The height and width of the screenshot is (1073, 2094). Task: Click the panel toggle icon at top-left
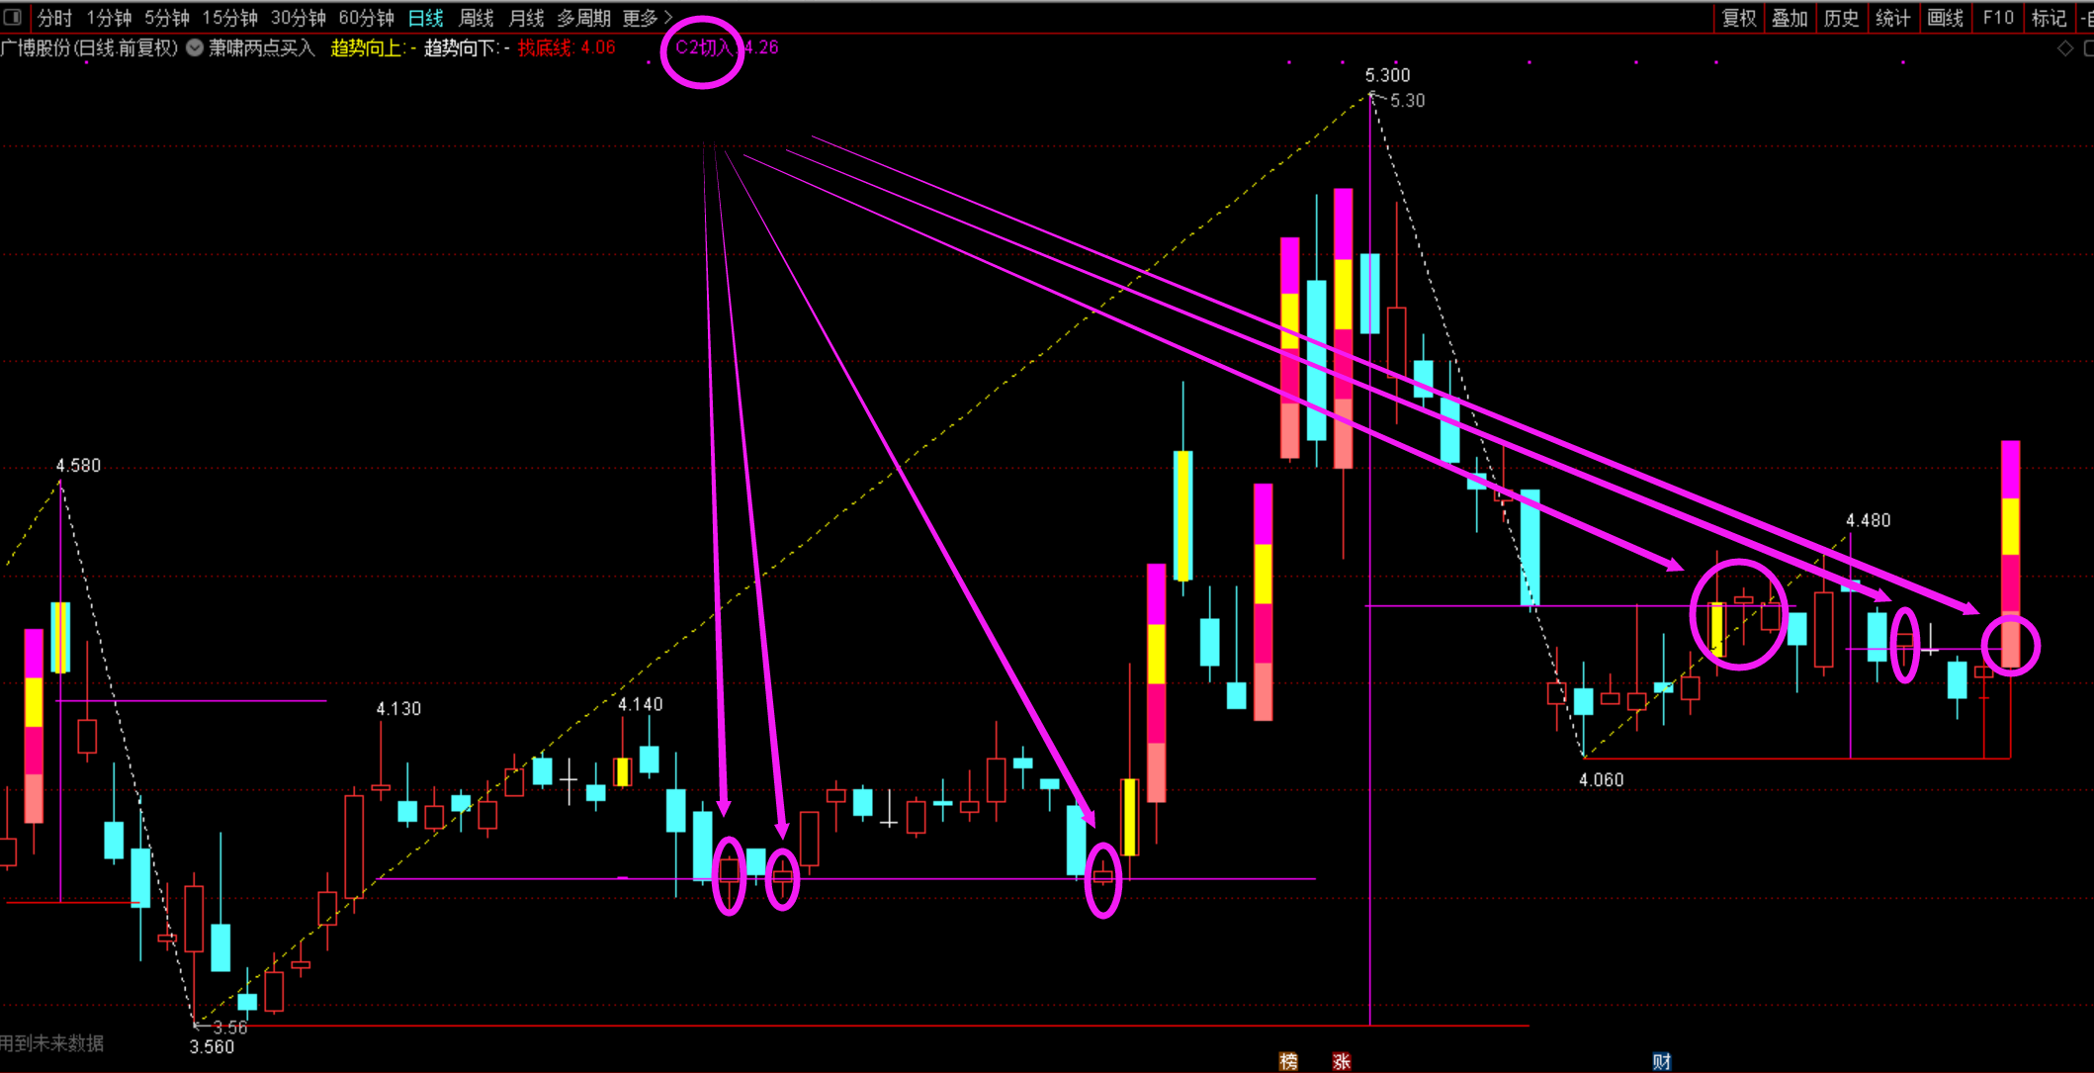click(13, 17)
